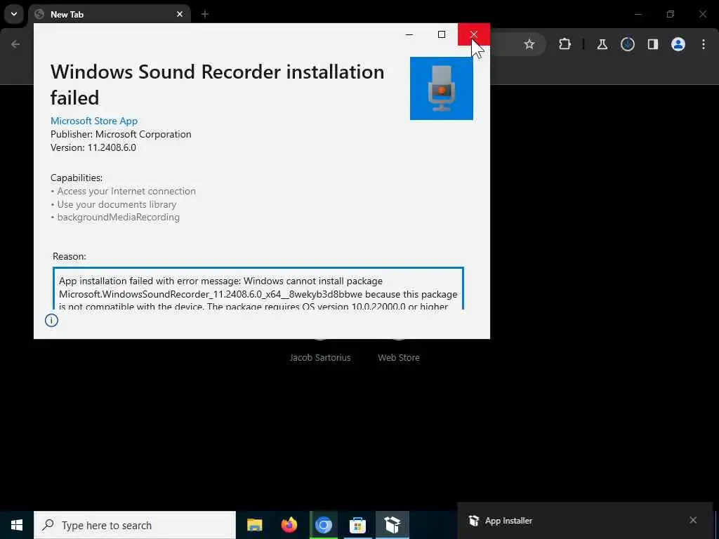The image size is (719, 539).
Task: Open the Web Store shortcut
Action: click(x=399, y=357)
